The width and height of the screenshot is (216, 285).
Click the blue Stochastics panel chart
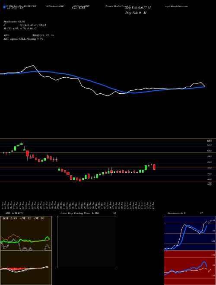[190, 233]
